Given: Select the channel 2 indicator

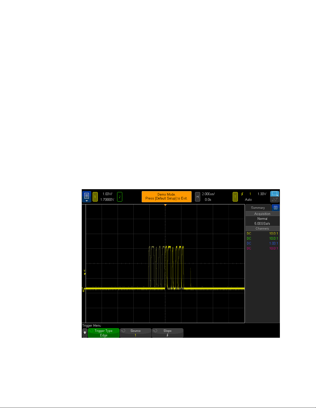Looking at the screenshot, I should coord(120,197).
